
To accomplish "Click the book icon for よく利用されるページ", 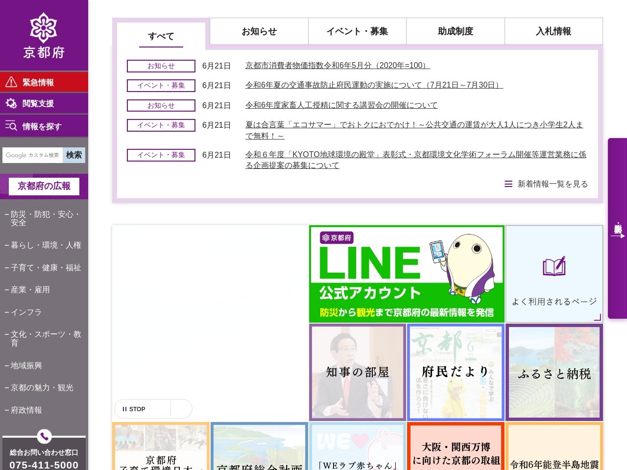I will pyautogui.click(x=554, y=267).
